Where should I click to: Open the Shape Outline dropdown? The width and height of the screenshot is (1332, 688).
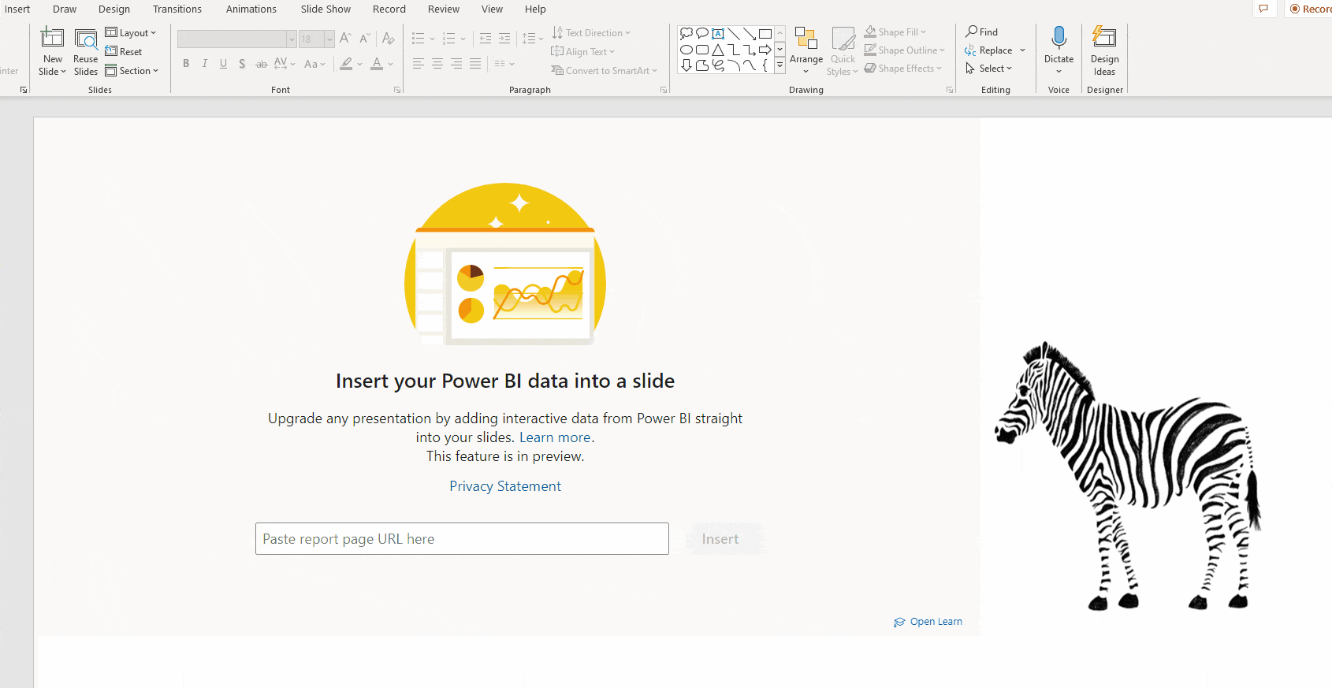904,50
